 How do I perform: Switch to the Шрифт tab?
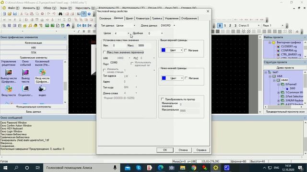130,18
